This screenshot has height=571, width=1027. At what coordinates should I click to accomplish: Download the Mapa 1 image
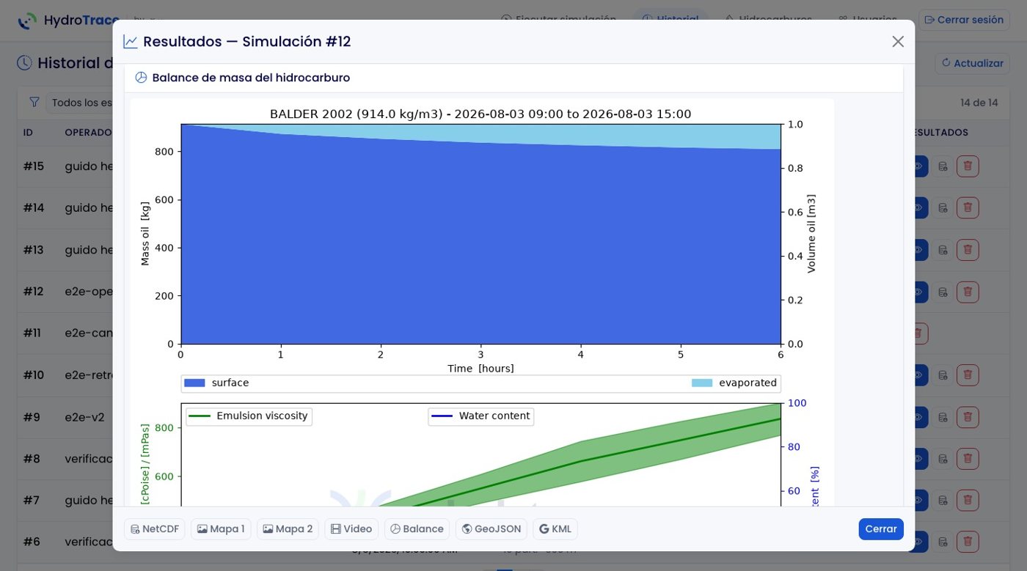point(221,529)
